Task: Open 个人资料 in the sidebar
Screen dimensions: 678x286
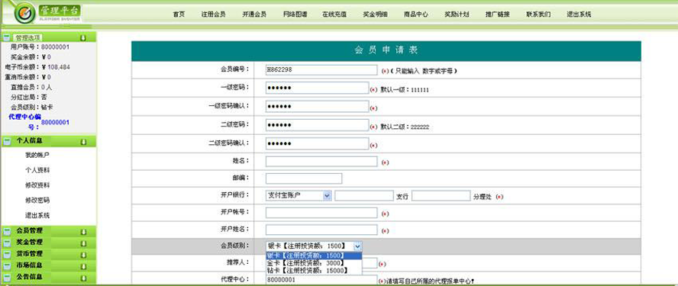Action: tap(37, 170)
